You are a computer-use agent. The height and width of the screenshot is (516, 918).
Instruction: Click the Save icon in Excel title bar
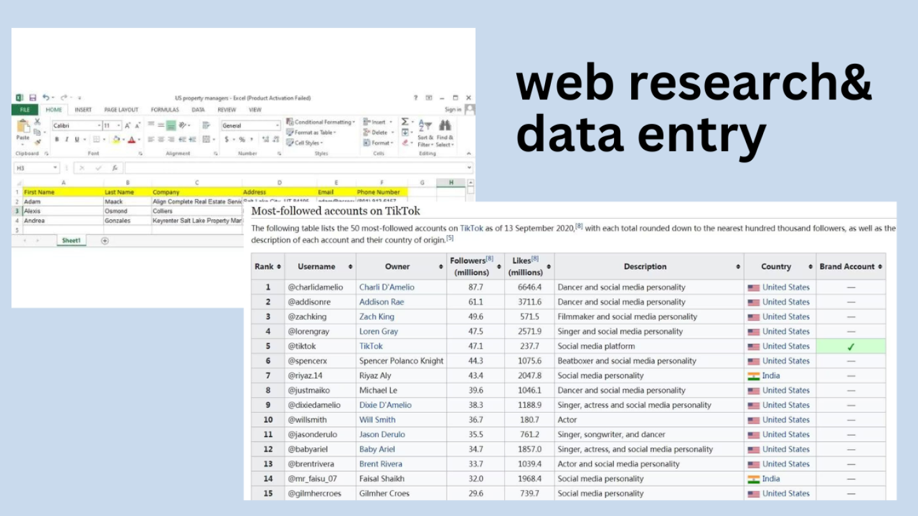[33, 97]
